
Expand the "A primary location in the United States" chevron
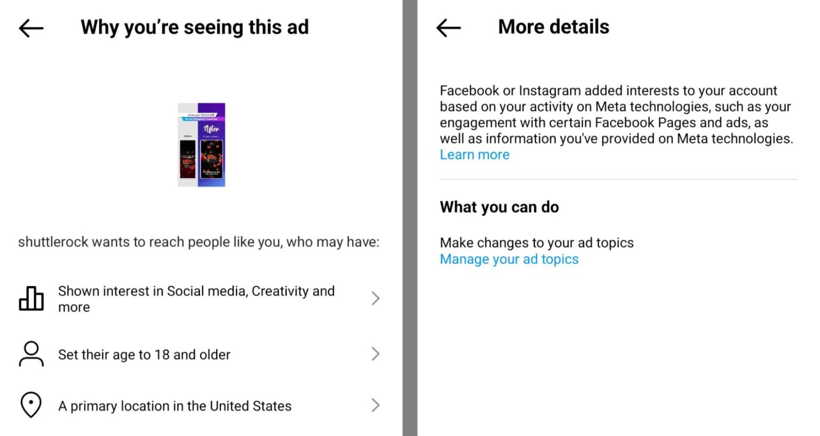click(376, 405)
